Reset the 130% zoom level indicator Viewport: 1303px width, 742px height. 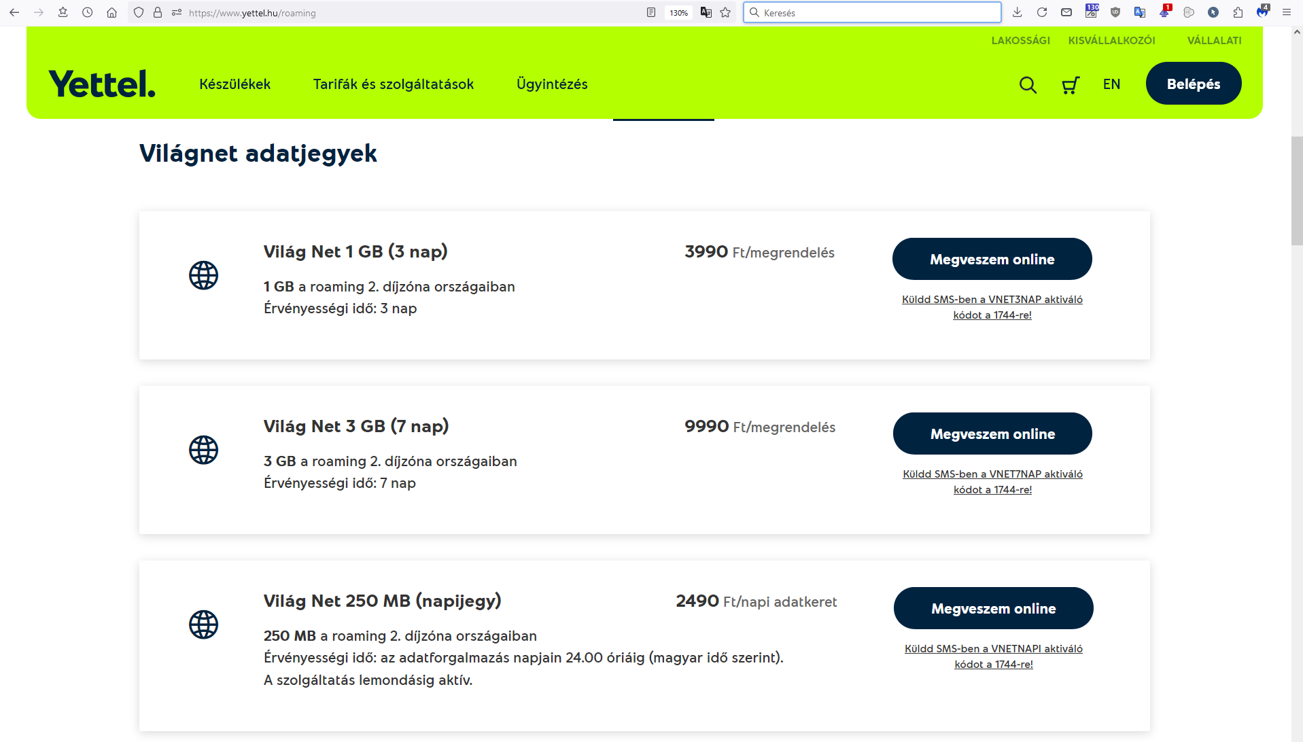point(678,12)
